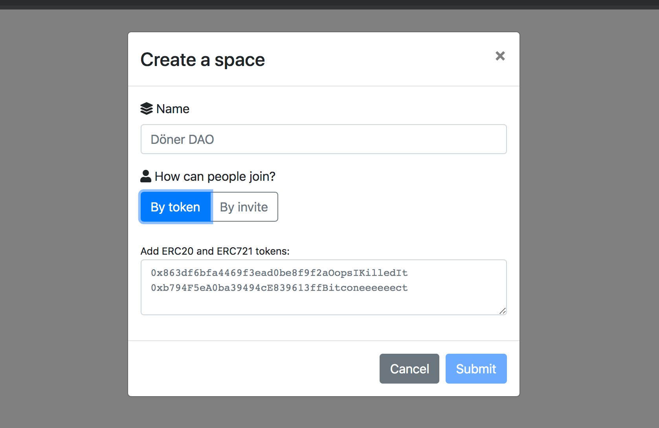Screen dimensions: 659x428
Task: Close the Create a space dialog
Action: tap(500, 56)
